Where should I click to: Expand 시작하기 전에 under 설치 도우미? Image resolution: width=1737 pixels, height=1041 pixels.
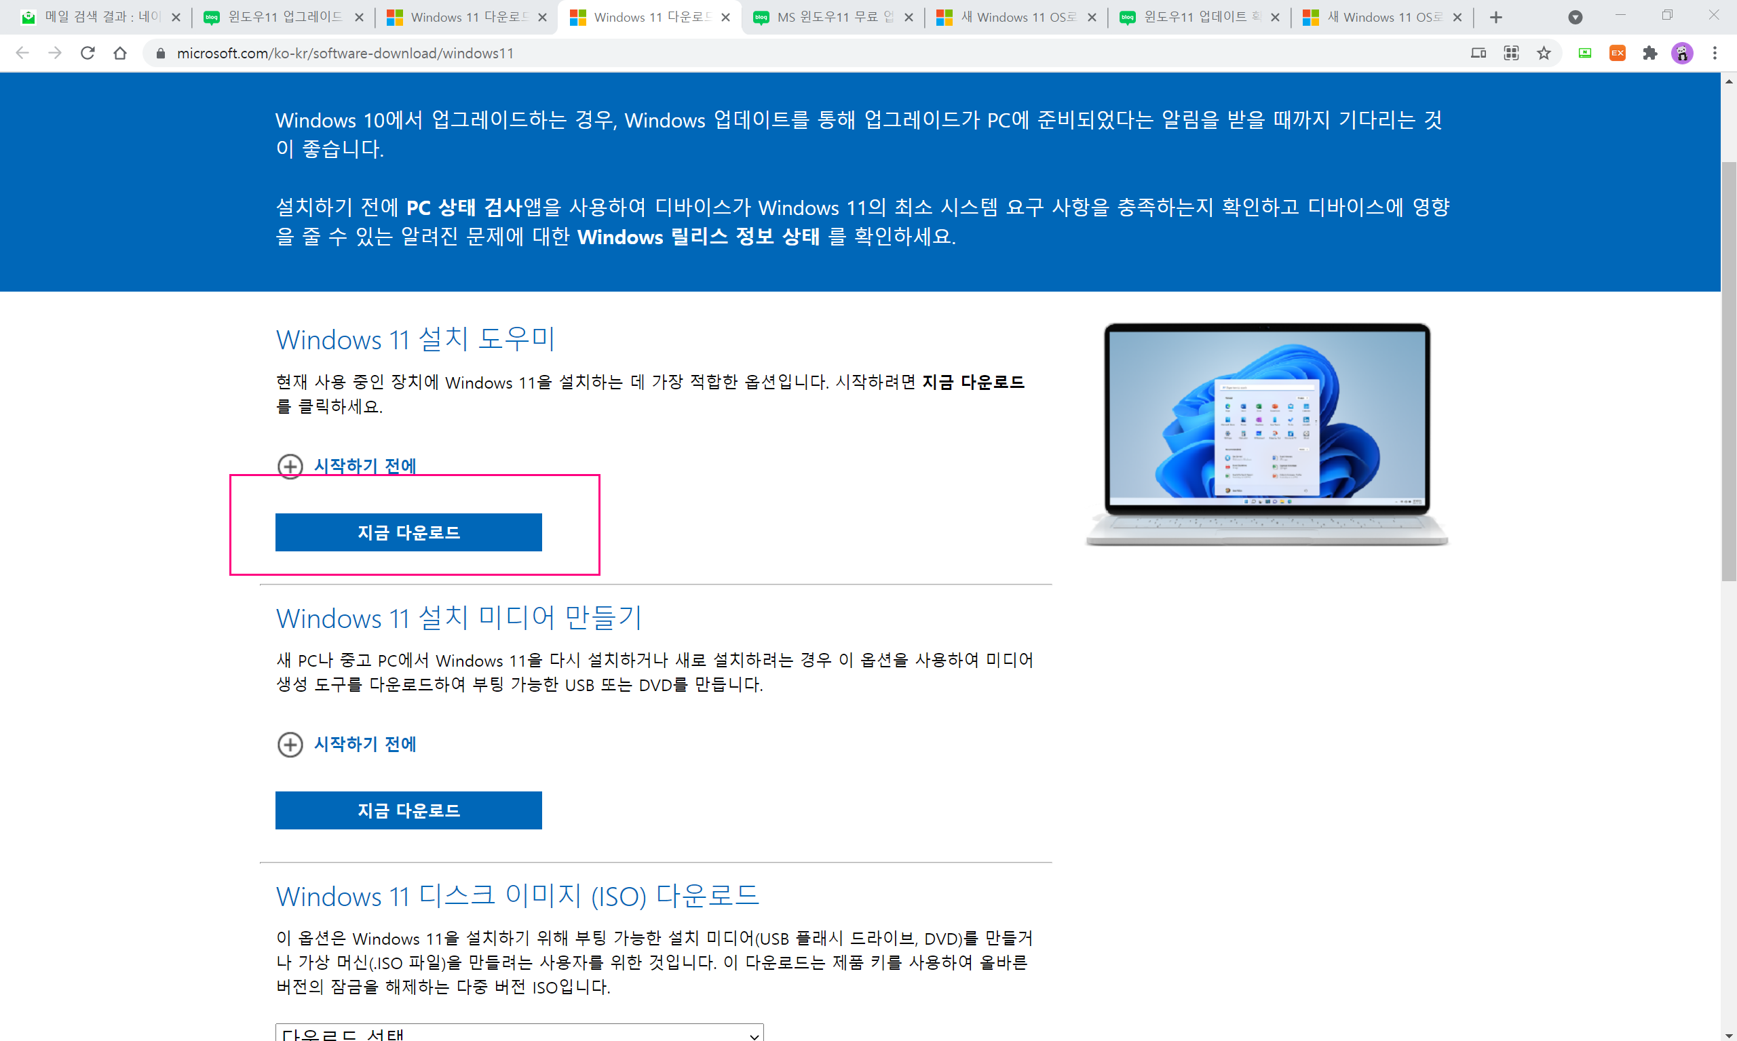click(364, 466)
